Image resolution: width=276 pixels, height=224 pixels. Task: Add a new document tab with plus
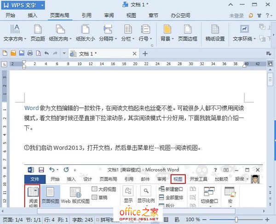(x=145, y=54)
